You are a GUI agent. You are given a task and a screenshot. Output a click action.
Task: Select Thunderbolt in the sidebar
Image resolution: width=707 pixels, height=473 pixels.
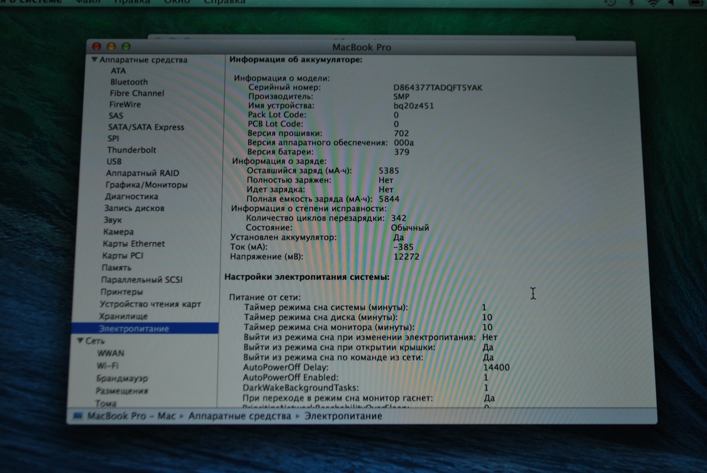point(131,150)
